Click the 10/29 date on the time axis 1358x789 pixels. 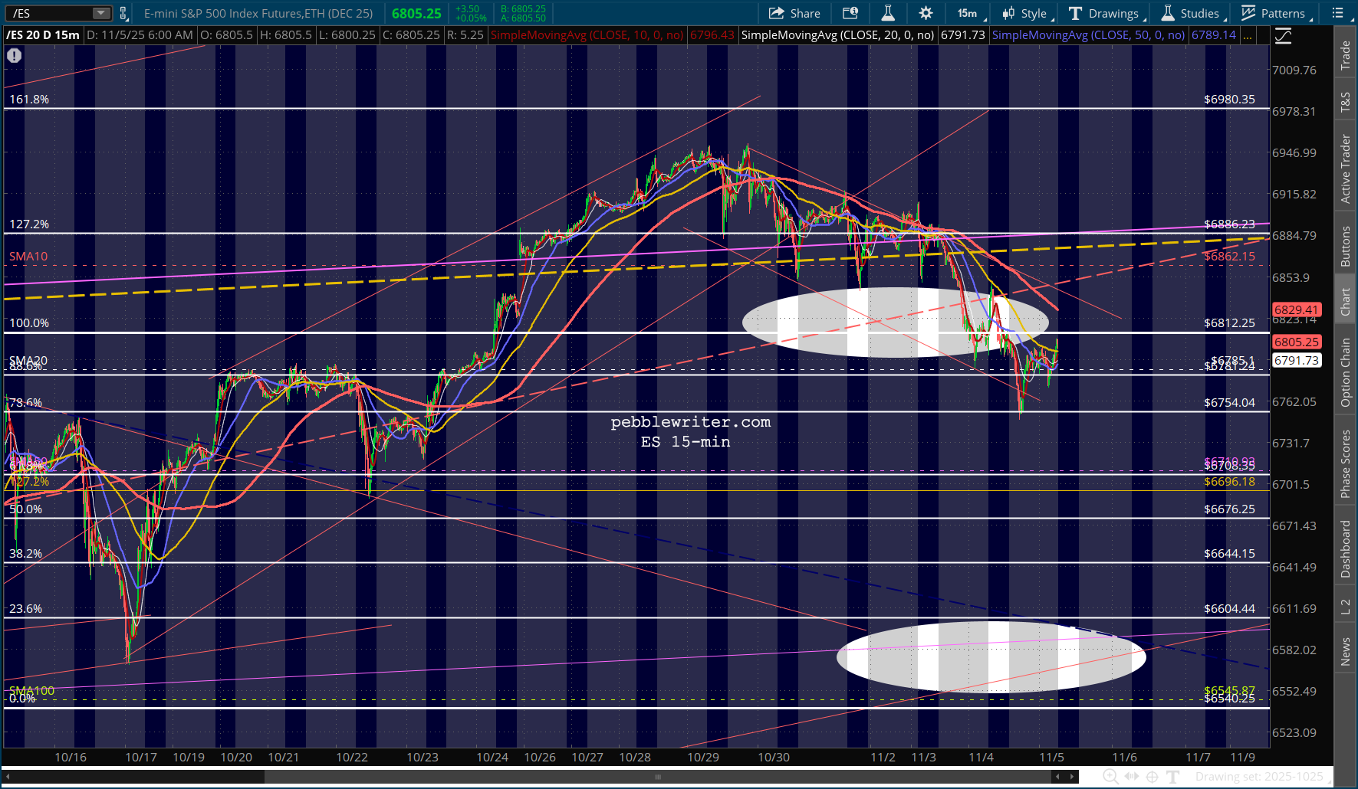click(x=703, y=757)
